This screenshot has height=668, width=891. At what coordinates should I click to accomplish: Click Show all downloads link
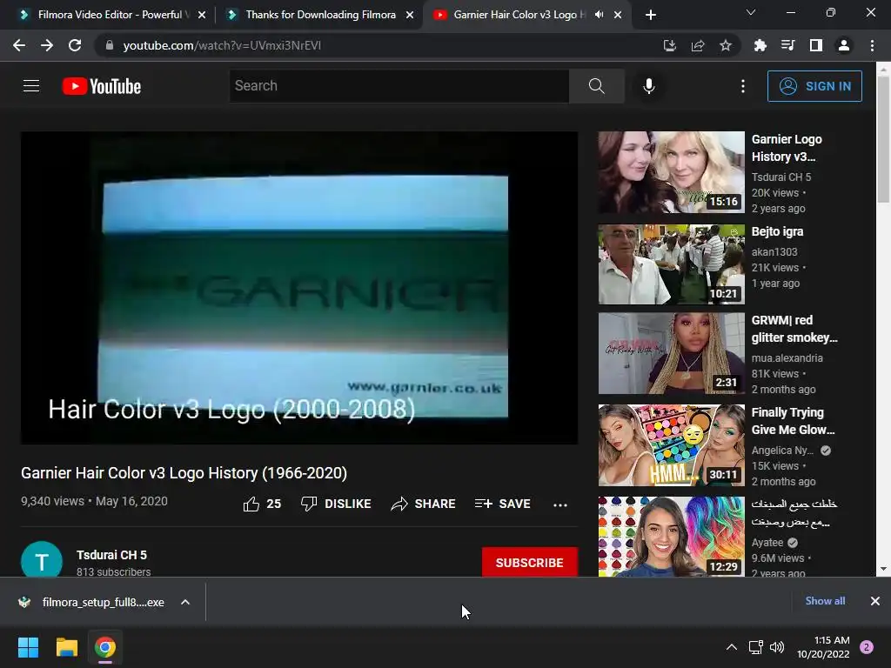point(825,601)
